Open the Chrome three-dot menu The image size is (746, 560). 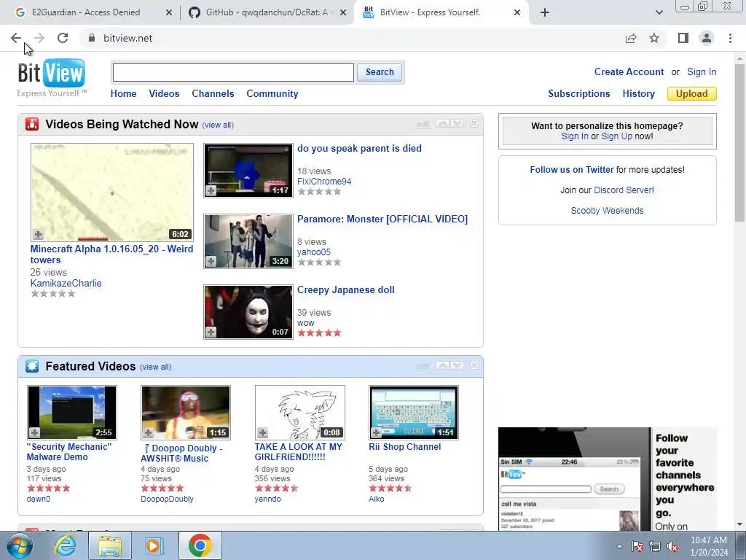[x=730, y=38]
